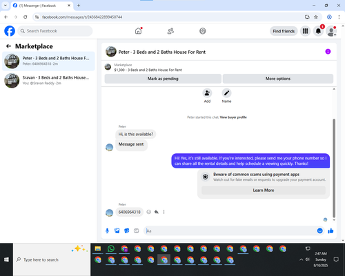Open the Facebook menu grid icon
Screen dimensions: 345x276
pyautogui.click(x=305, y=31)
